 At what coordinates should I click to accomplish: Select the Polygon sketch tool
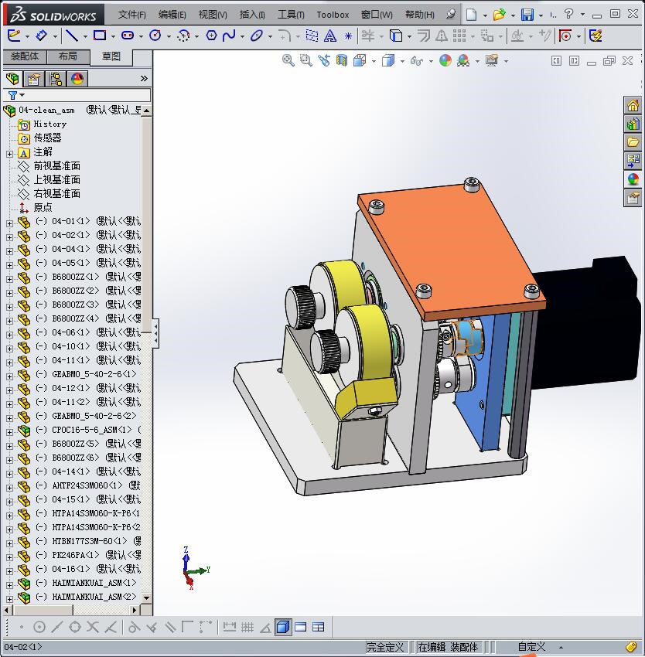[211, 36]
